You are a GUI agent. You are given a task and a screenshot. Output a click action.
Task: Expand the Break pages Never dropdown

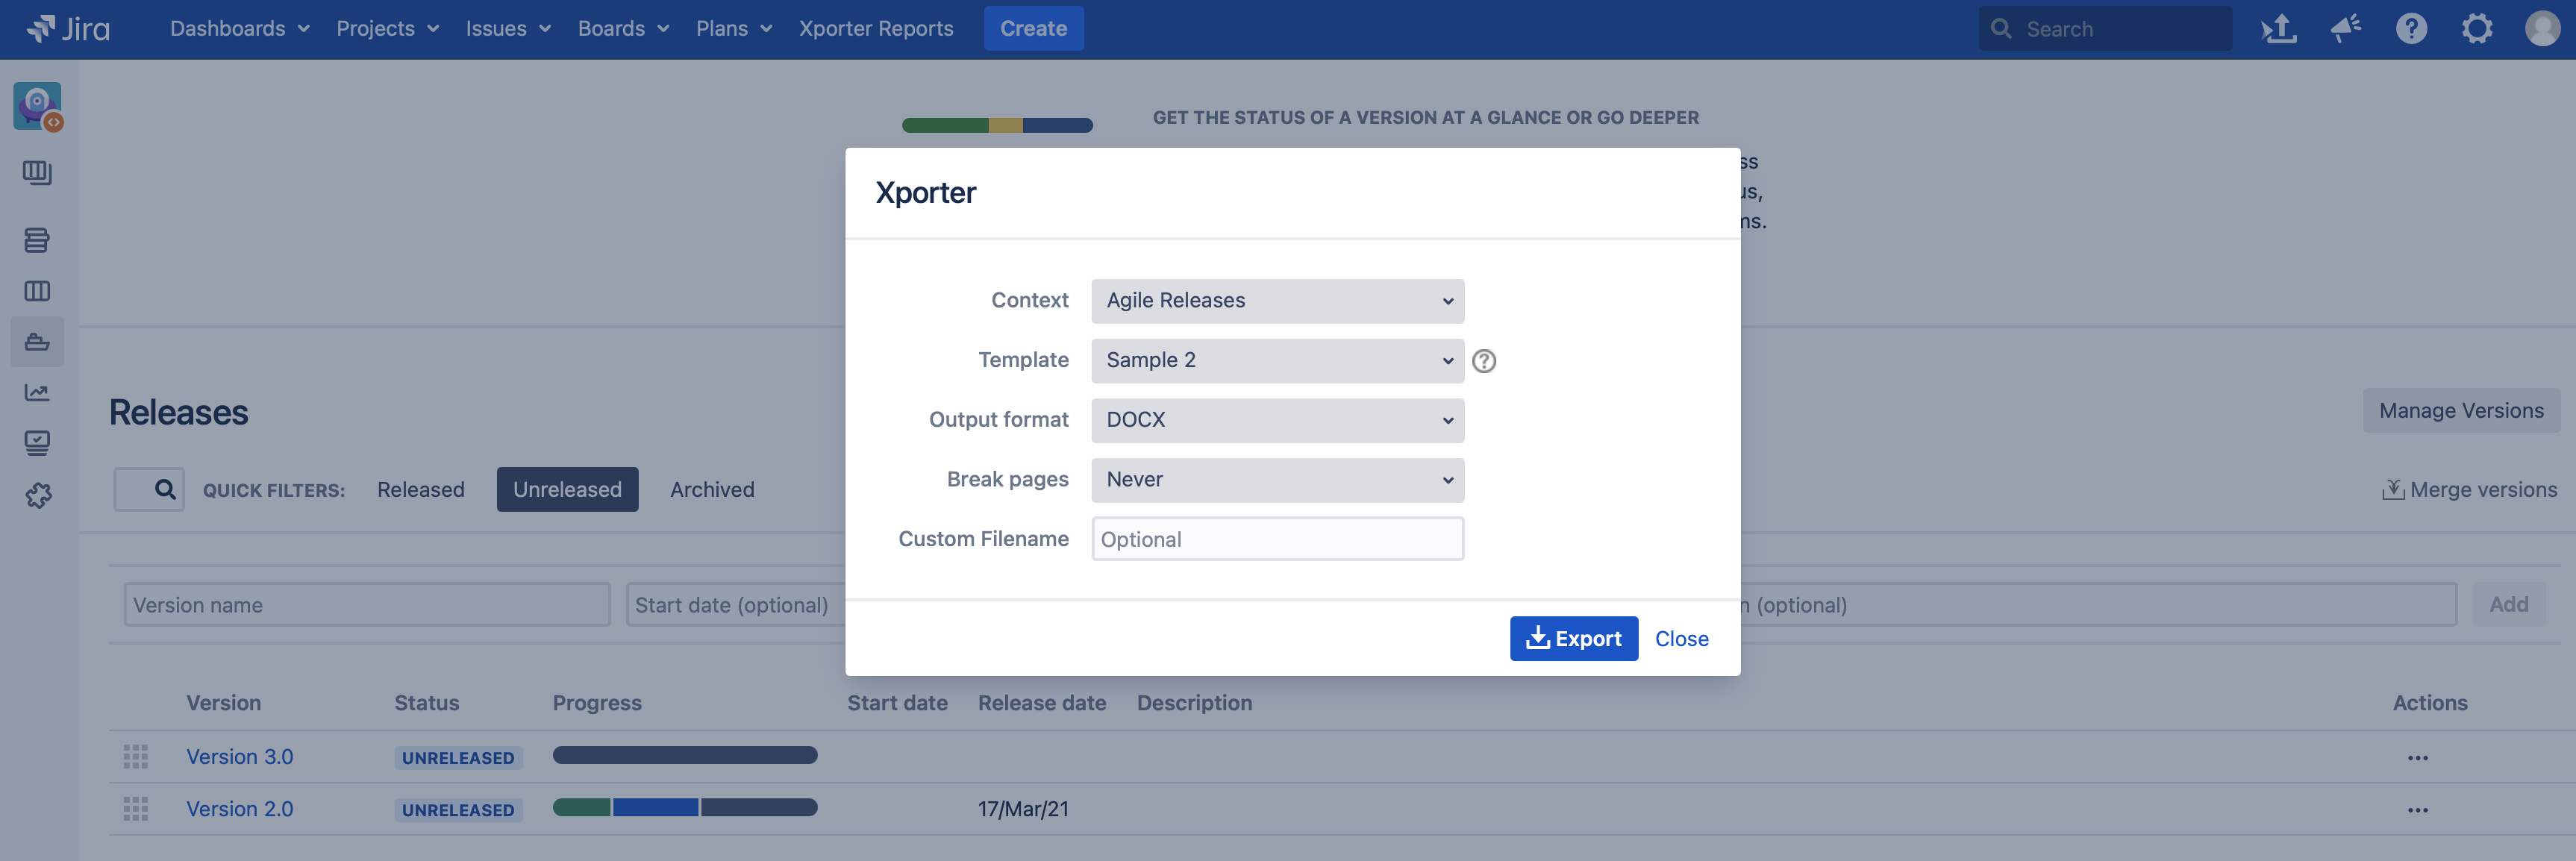point(1277,480)
